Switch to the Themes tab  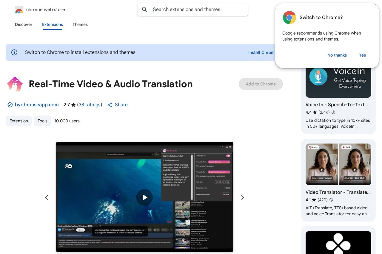tap(80, 24)
